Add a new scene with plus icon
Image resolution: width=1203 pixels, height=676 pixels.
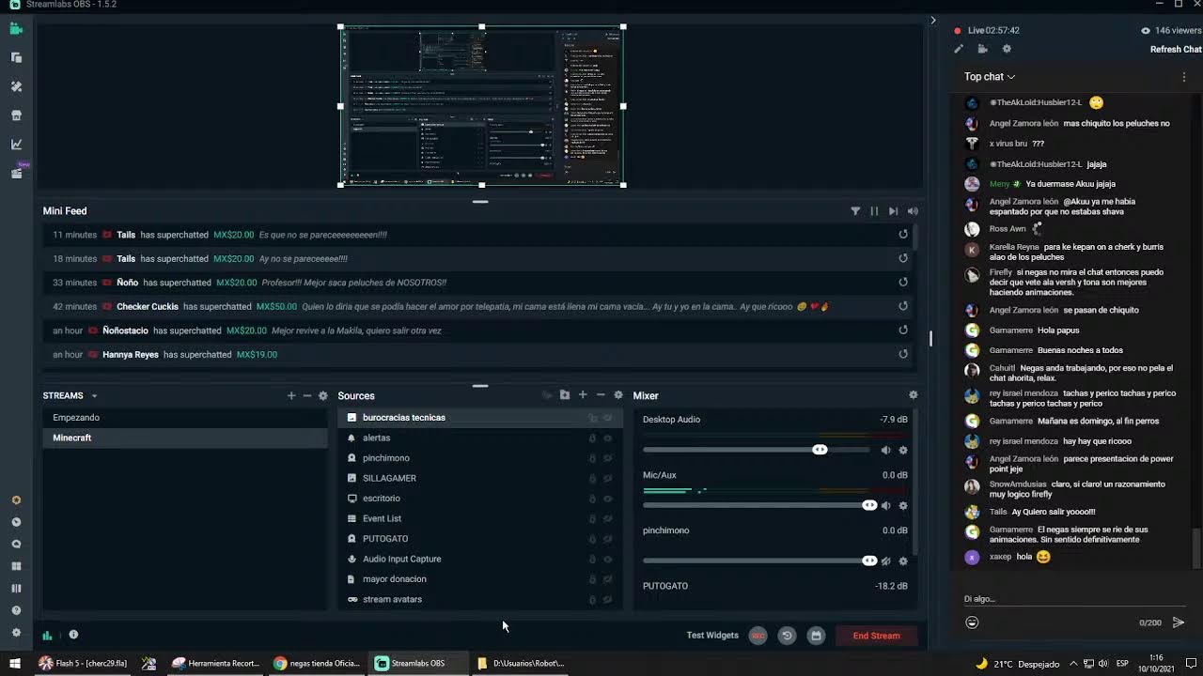pyautogui.click(x=291, y=395)
